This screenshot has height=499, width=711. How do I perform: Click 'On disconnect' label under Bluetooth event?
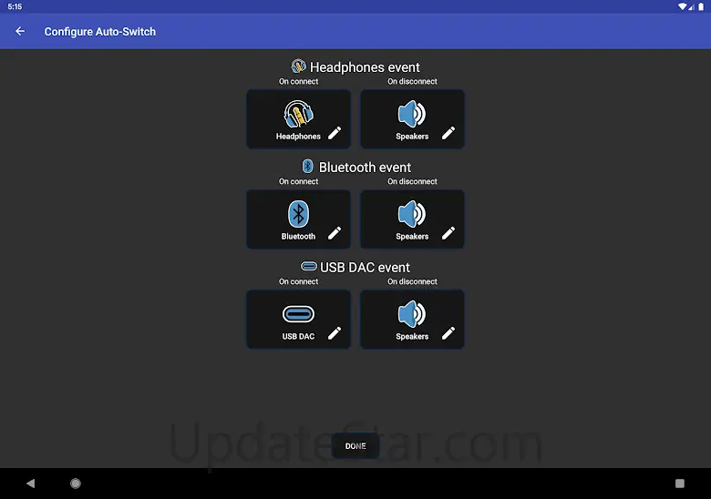[412, 181]
